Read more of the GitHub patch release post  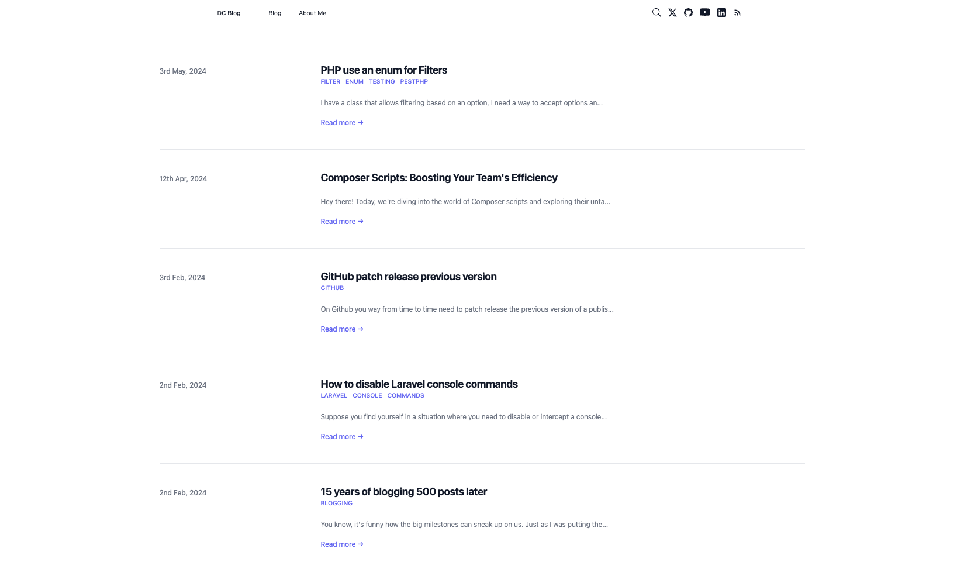341,329
